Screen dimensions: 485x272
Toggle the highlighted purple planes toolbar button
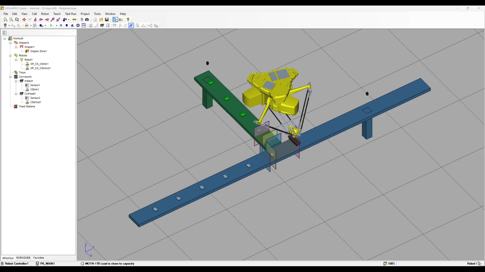131,25
